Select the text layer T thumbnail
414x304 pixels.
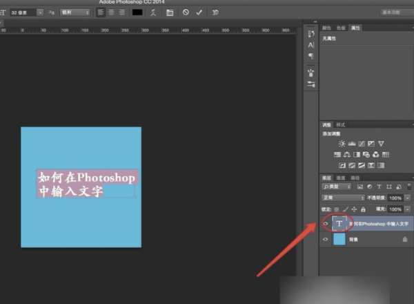pyautogui.click(x=339, y=223)
